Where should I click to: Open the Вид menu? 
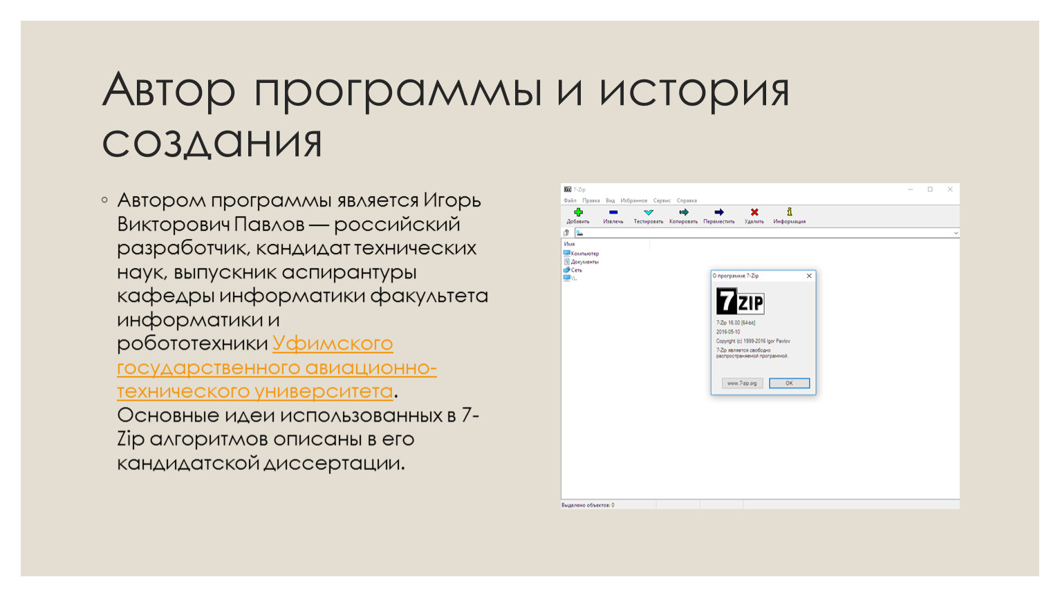611,200
